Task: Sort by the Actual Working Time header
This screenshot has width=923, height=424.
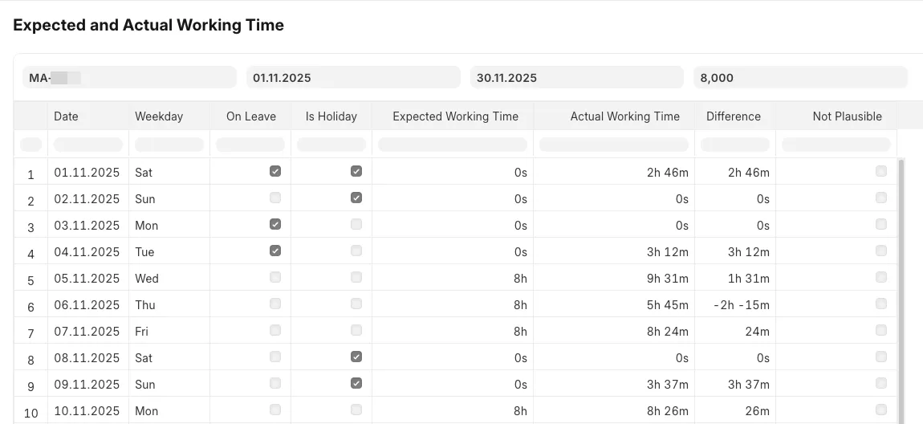Action: (624, 116)
